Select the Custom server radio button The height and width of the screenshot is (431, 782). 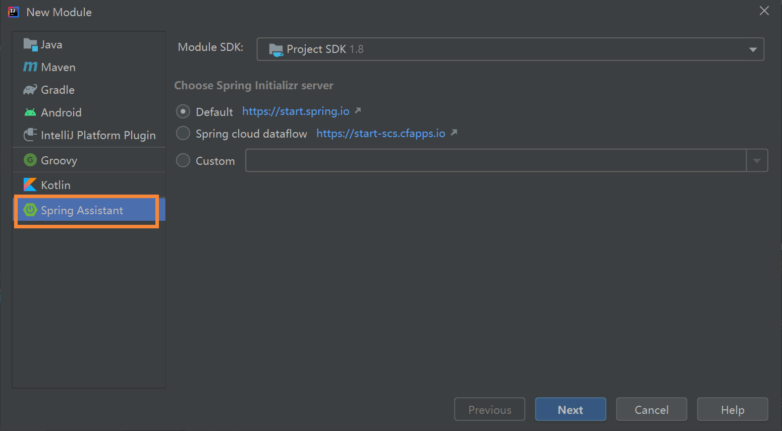(183, 160)
